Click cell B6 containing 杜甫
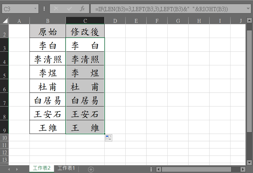Image resolution: width=253 pixels, height=173 pixels. tap(48, 86)
